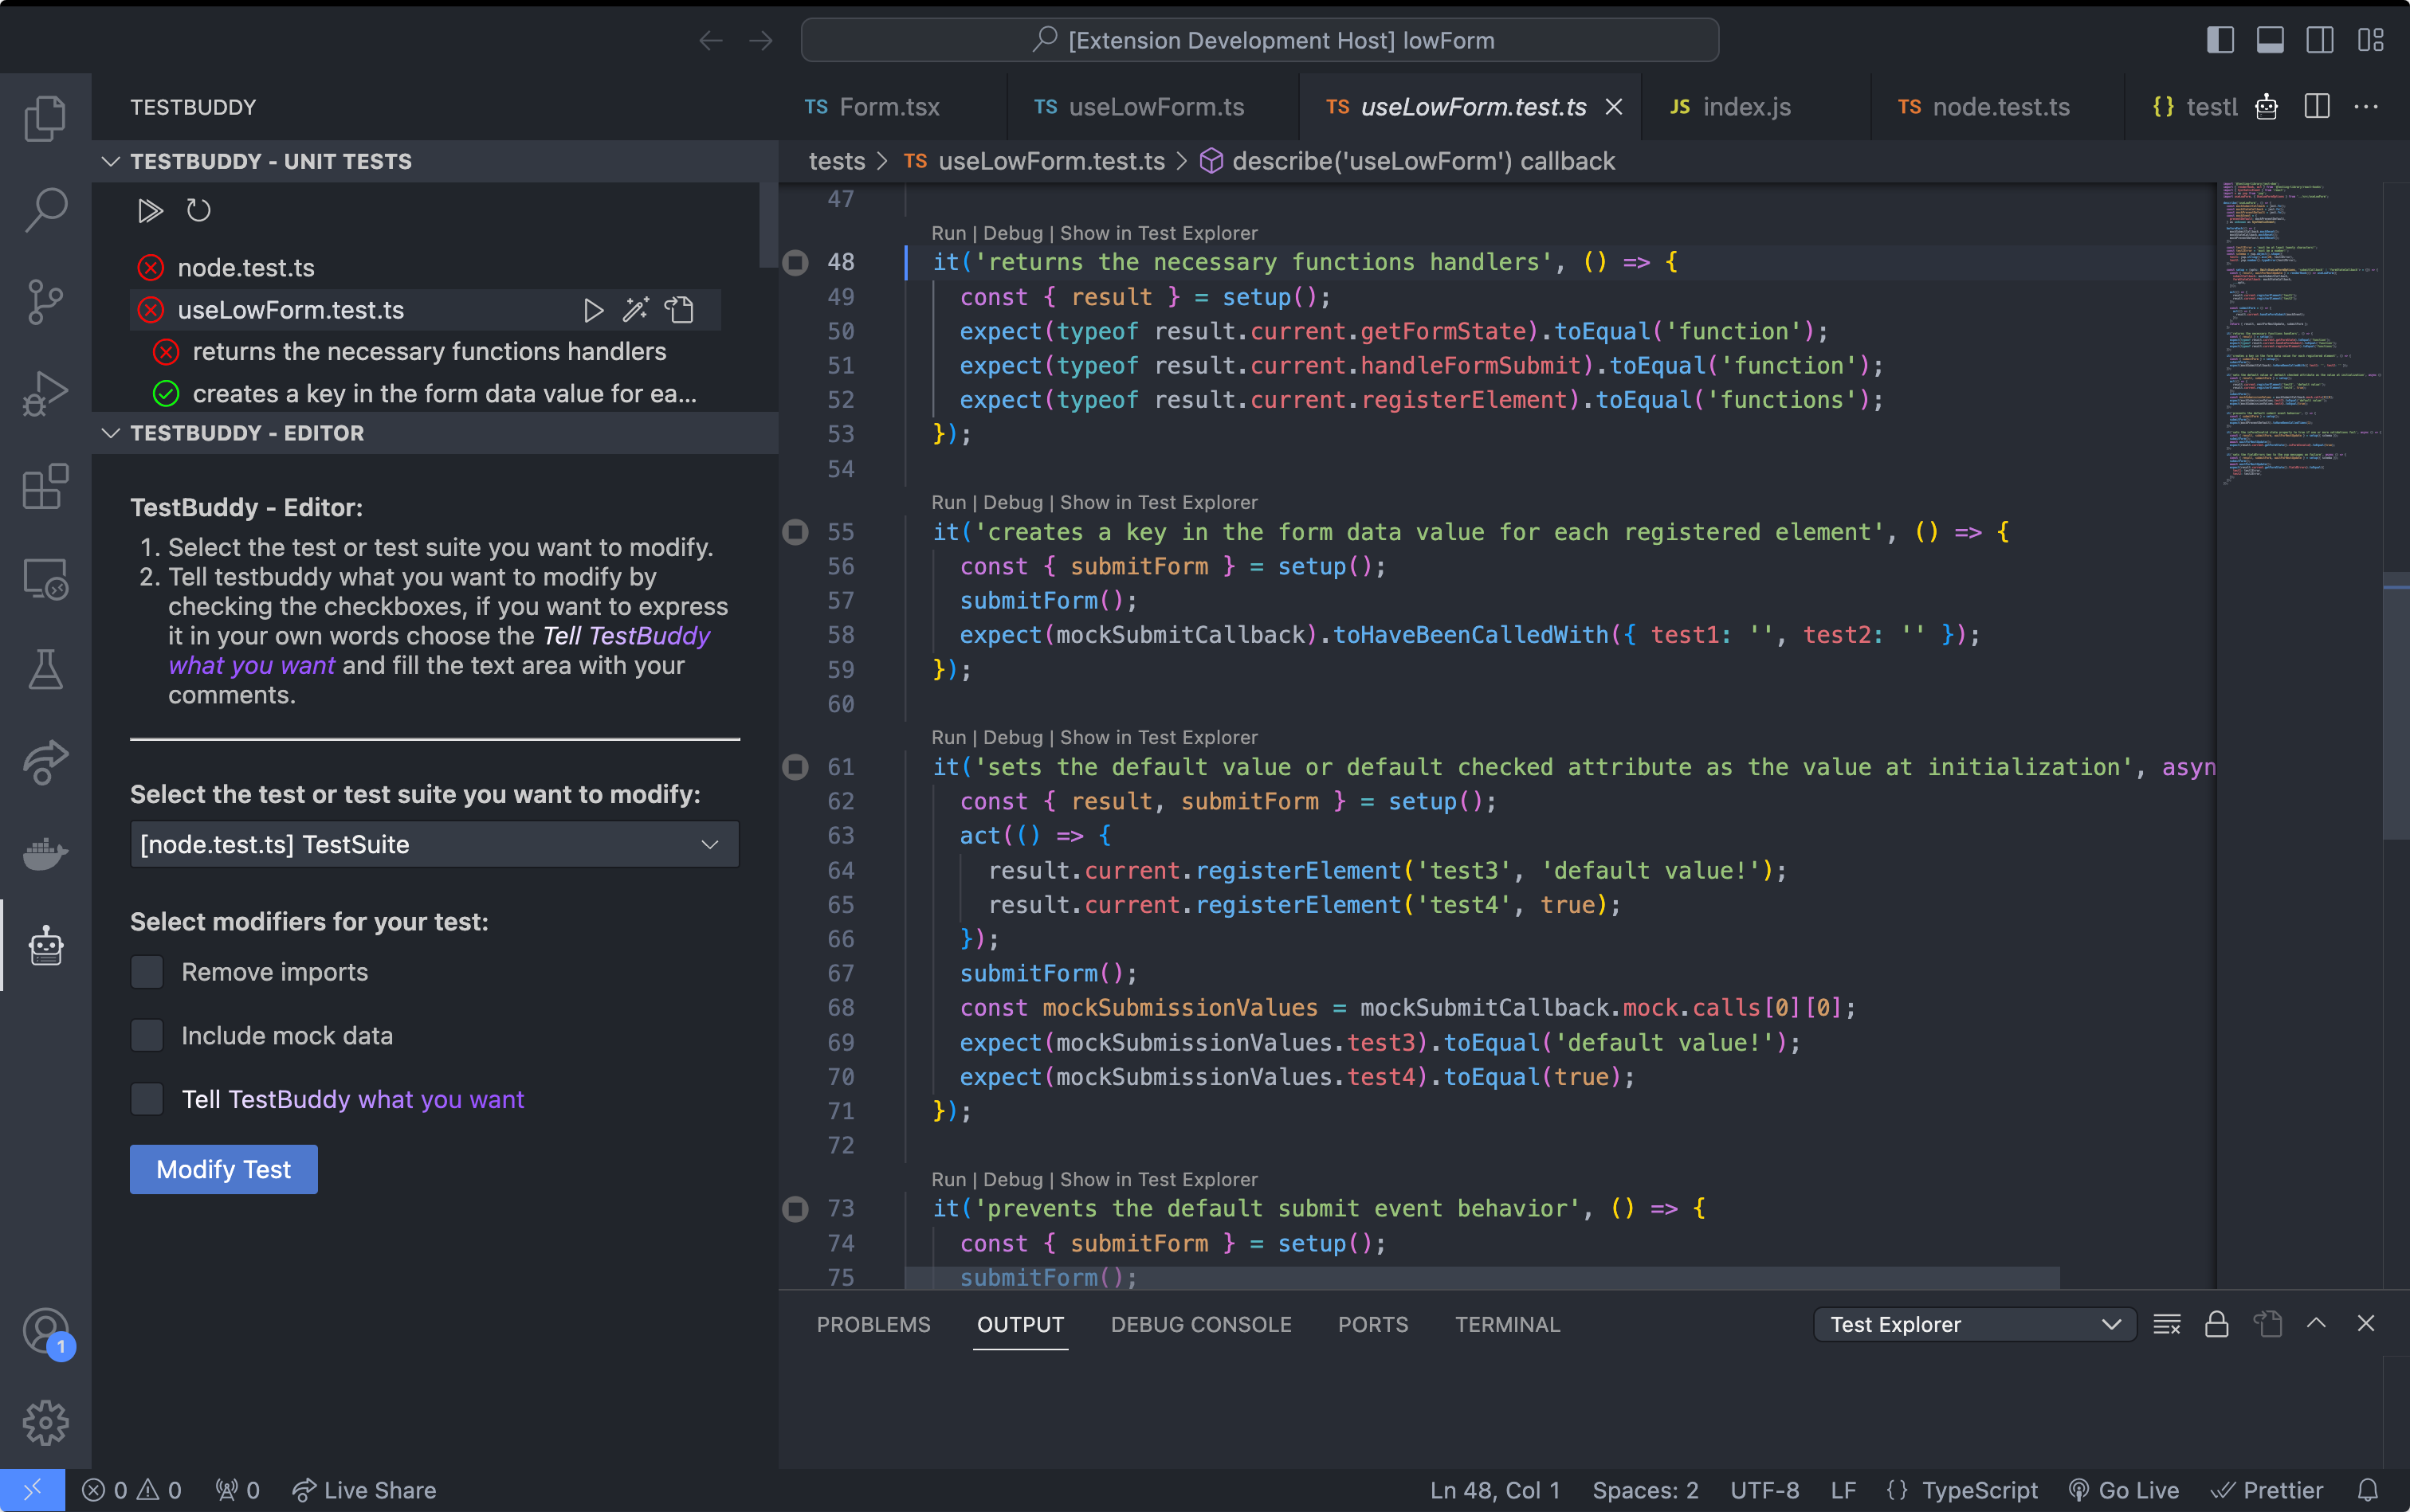Screen dimensions: 2410x1512
Task: Open Test Explorer output channel dropdown
Action: pyautogui.click(x=1975, y=1324)
